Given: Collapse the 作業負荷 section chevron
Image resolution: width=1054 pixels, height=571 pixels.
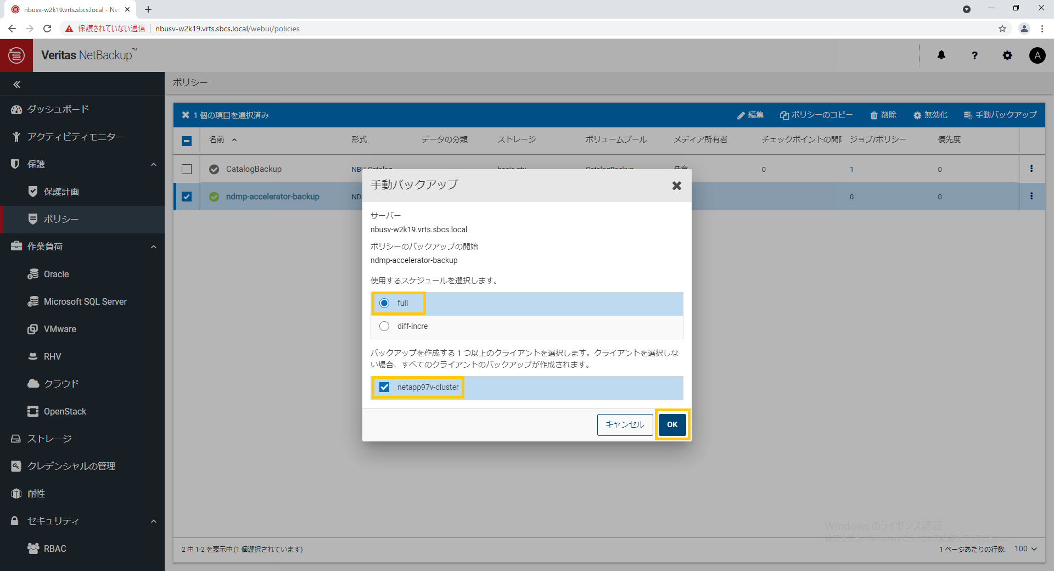Looking at the screenshot, I should [x=154, y=247].
